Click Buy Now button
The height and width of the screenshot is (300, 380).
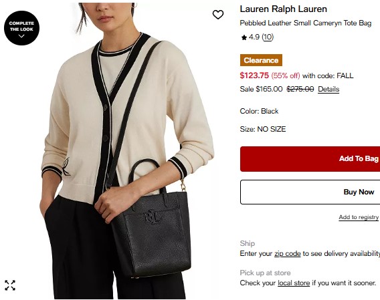[310, 192]
